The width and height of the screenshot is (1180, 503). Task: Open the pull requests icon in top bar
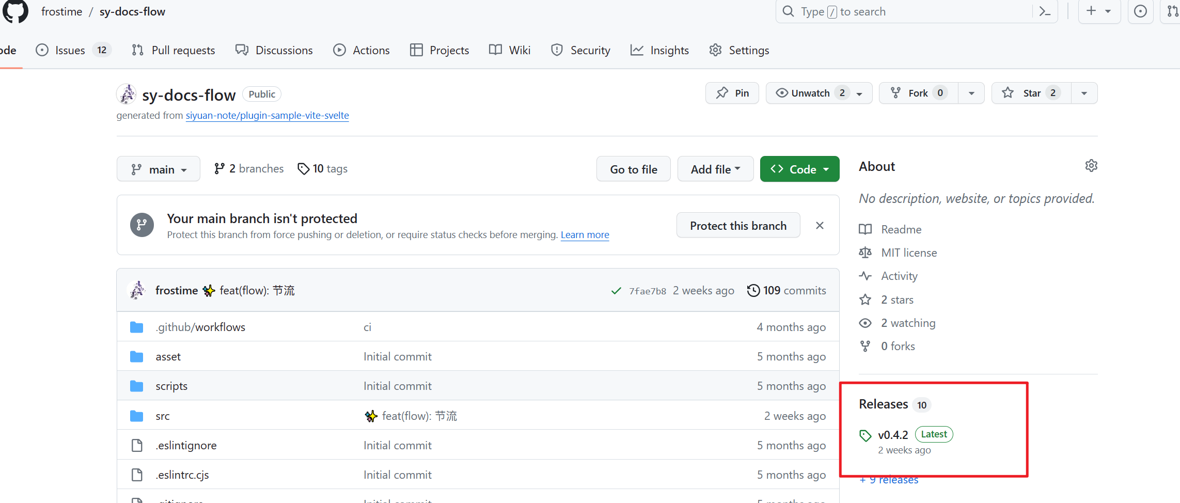point(1172,11)
